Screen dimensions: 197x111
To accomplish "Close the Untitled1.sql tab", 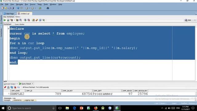I will 31,14.
